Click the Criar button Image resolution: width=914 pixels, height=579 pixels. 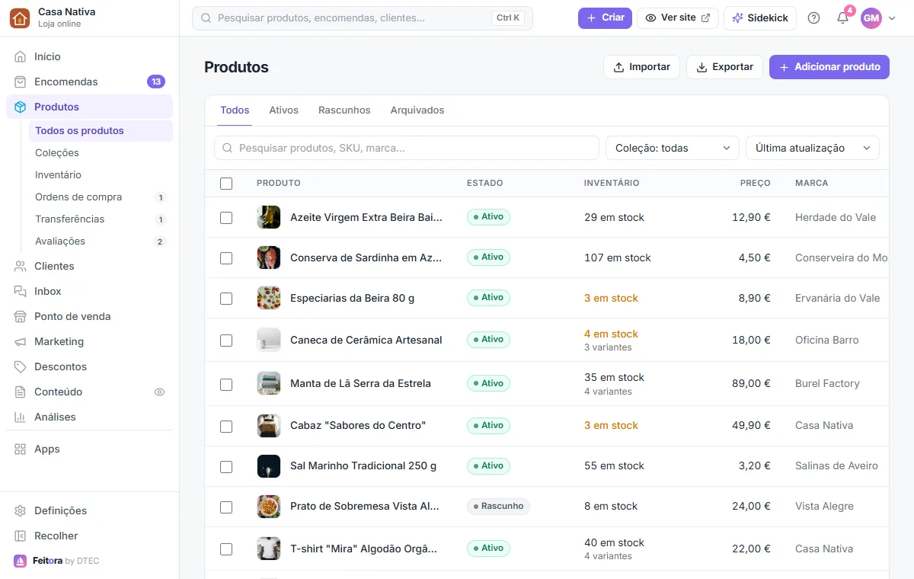[x=605, y=18]
